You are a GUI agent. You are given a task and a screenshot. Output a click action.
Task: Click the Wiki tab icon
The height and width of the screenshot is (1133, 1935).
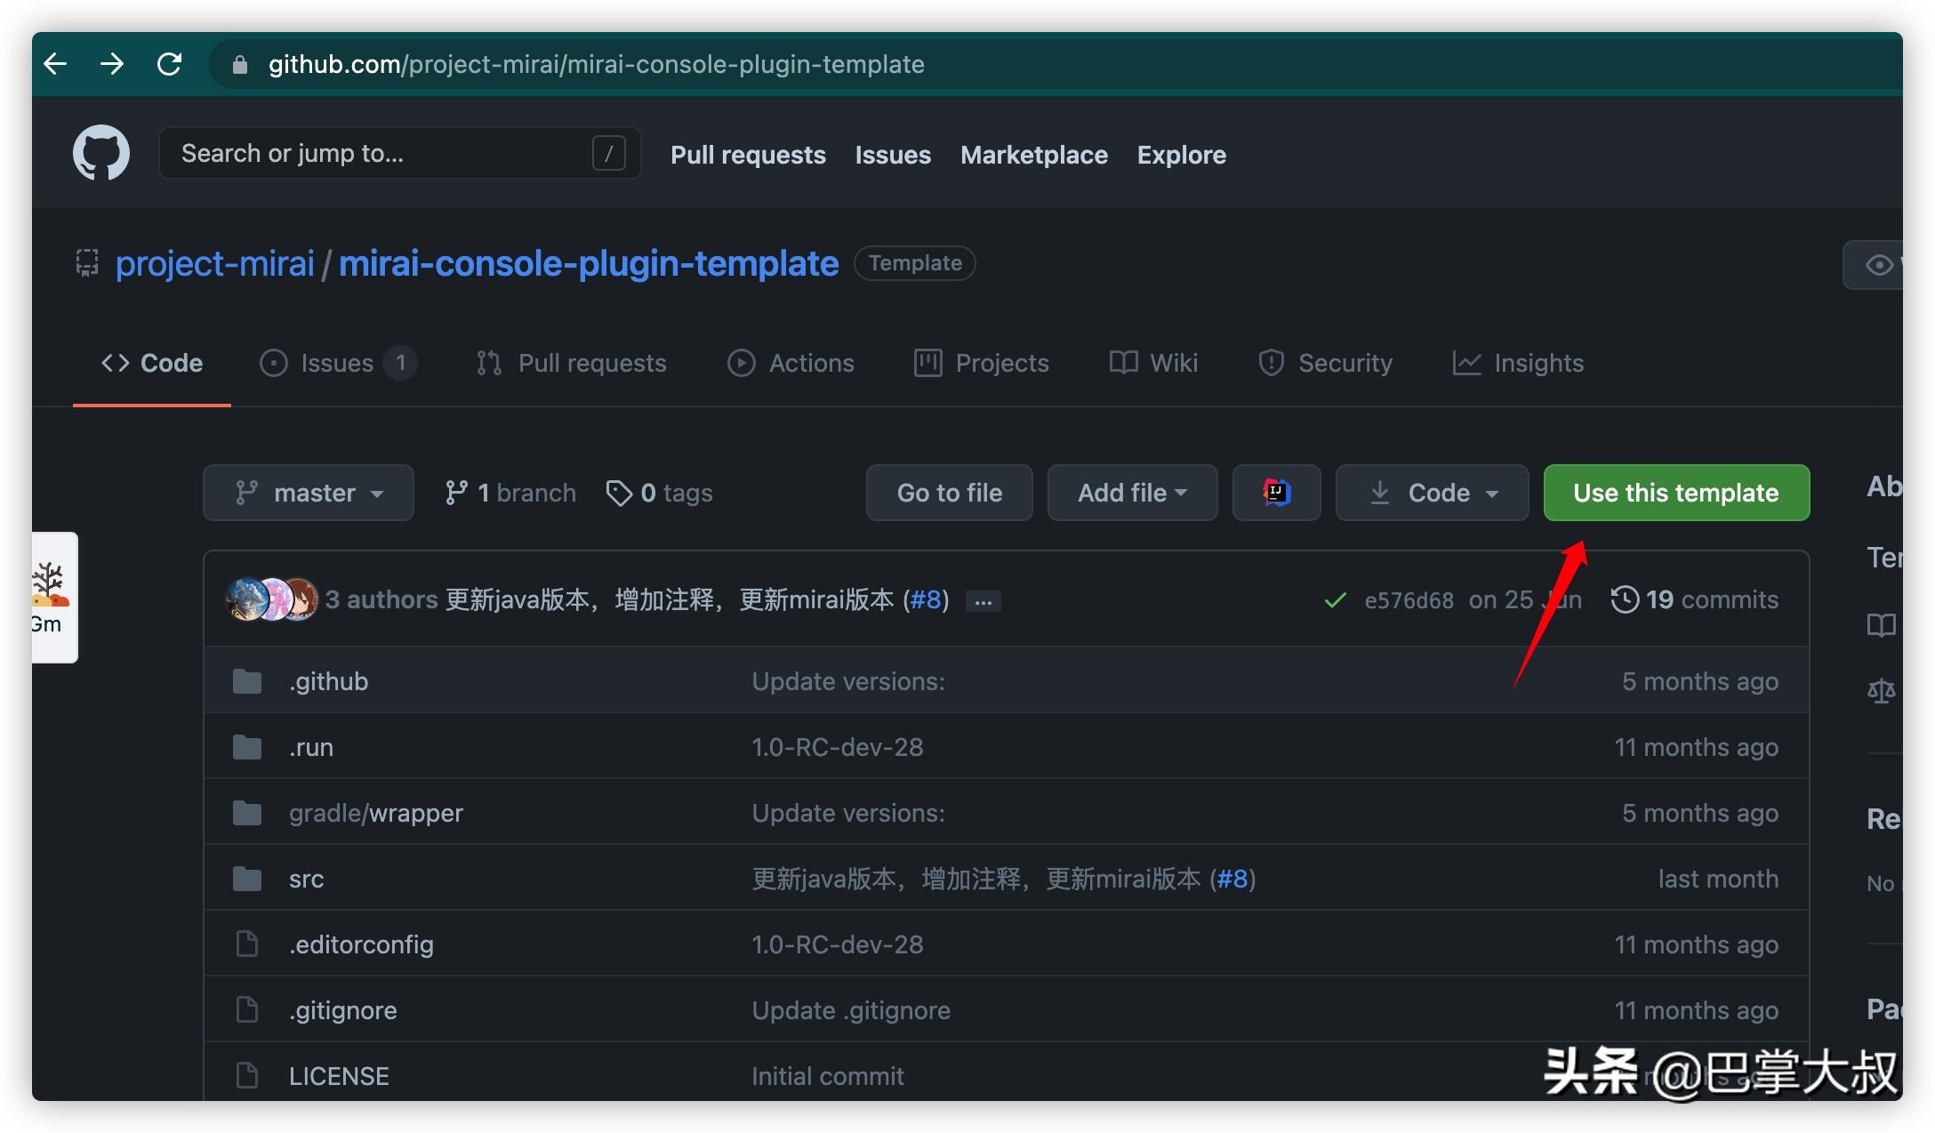tap(1122, 363)
